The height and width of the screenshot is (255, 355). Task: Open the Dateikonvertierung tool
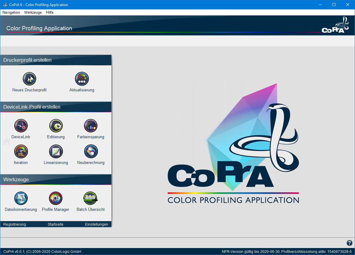[x=21, y=198]
